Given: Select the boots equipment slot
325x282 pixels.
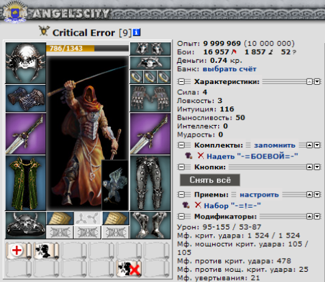Looking at the screenshot, I should click(x=150, y=225).
